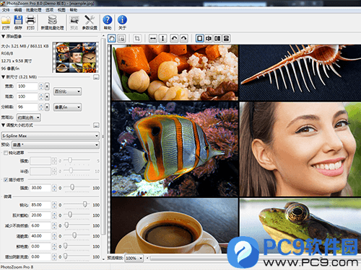The height and width of the screenshot is (270, 361).
Task: Flip the image horizontally with the arrow icon
Action: point(153,38)
